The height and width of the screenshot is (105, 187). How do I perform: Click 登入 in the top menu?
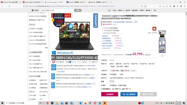pyautogui.click(x=110, y=10)
